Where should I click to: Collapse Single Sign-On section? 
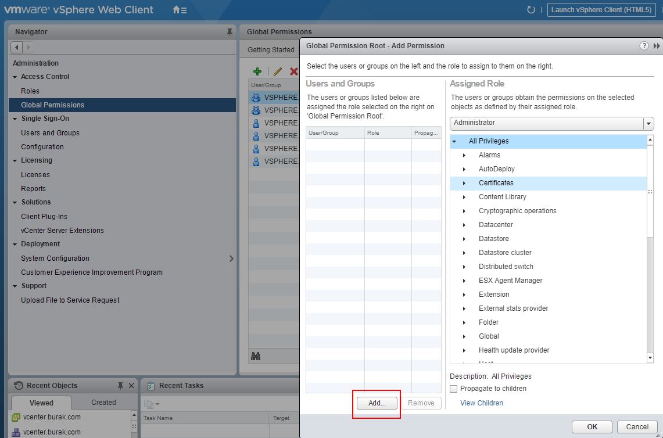pos(15,119)
